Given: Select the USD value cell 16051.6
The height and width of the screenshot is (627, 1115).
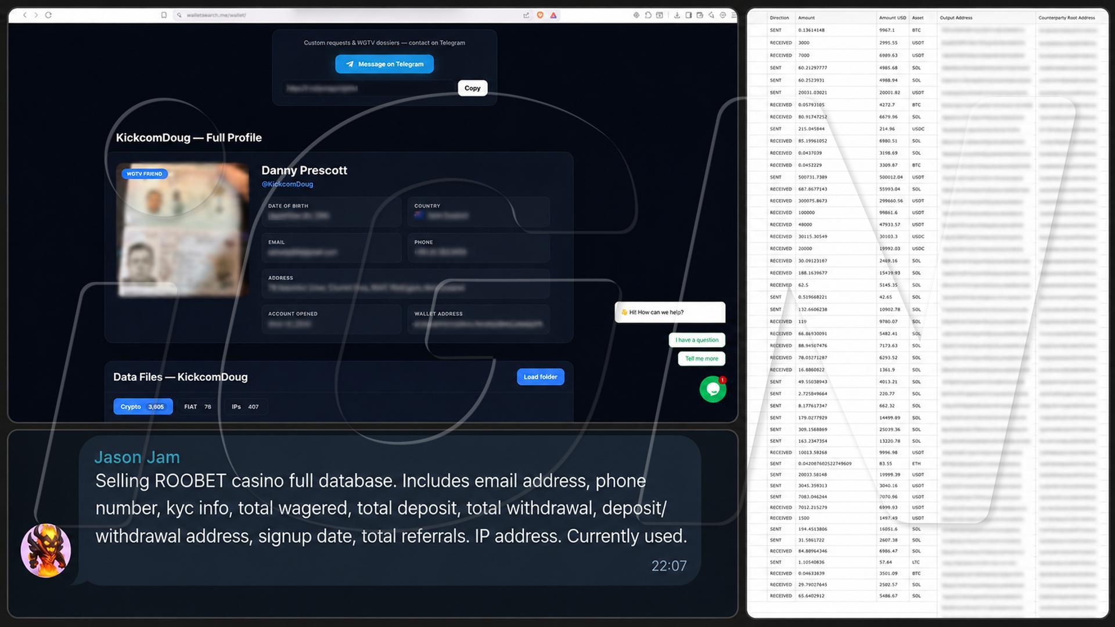Looking at the screenshot, I should pos(888,529).
